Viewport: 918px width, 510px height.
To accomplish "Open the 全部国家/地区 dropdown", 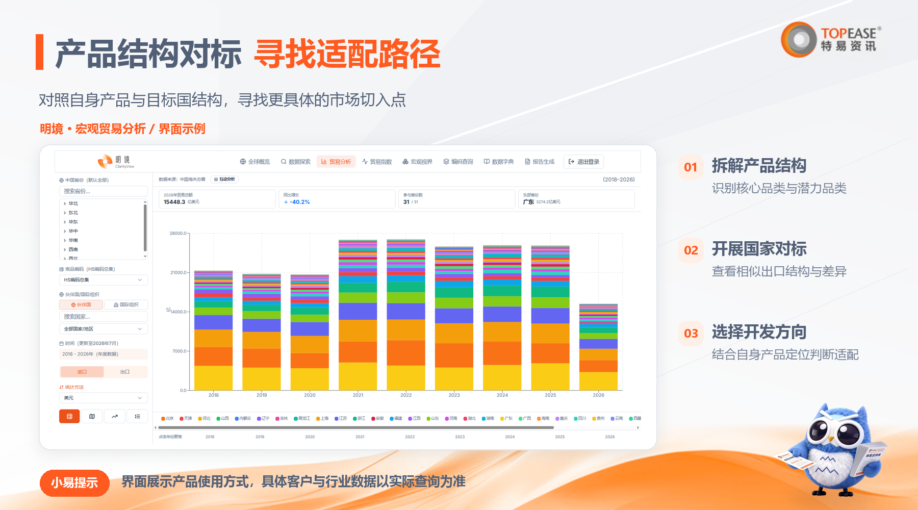I will coord(104,329).
